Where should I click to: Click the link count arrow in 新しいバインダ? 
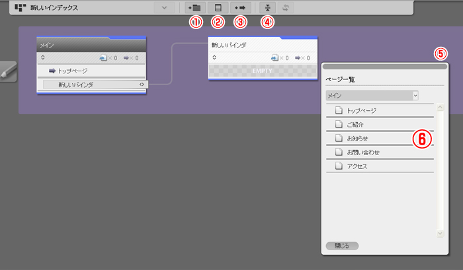click(298, 58)
